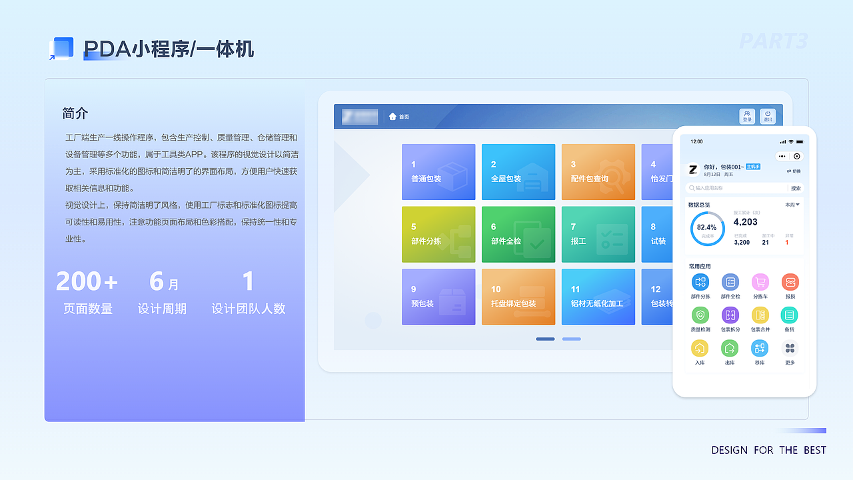
Task: Click the 8月12日 周五 date text
Action: [718, 173]
